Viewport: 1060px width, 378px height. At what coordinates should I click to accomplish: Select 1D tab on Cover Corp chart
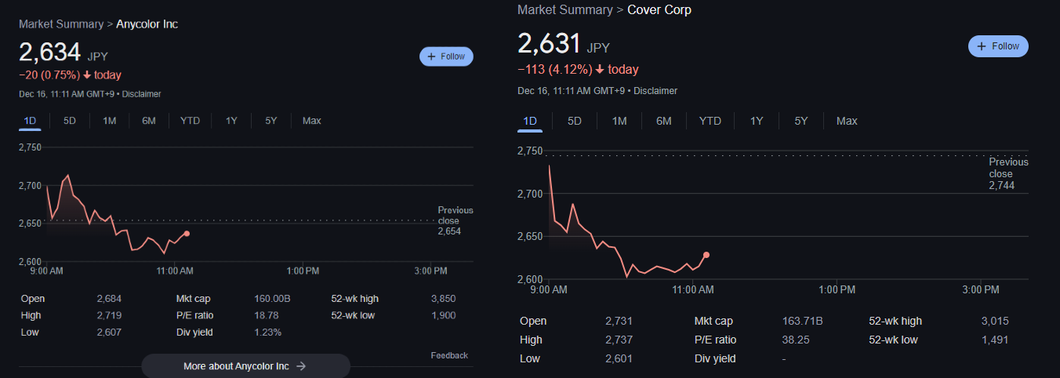(530, 121)
